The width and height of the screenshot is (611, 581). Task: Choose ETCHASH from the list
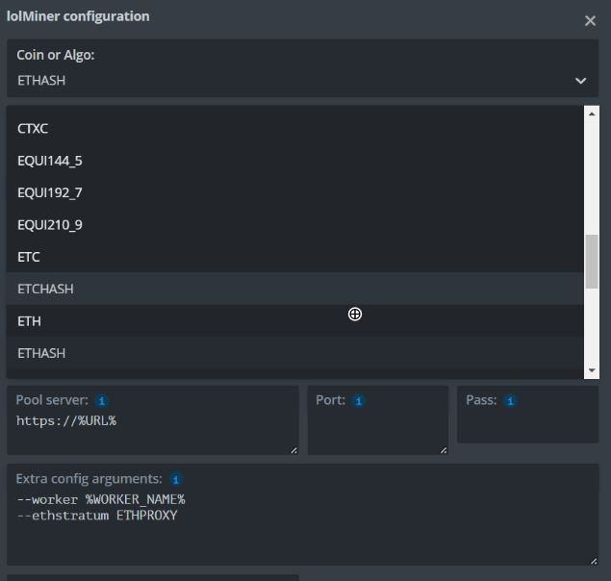294,289
